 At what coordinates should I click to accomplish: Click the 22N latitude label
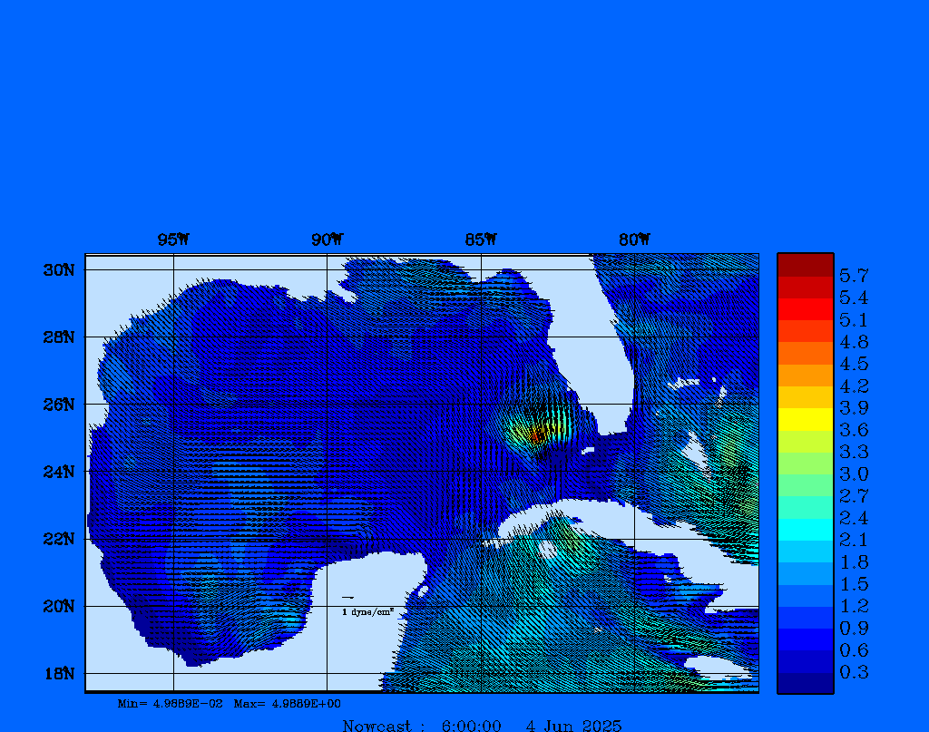coord(58,539)
